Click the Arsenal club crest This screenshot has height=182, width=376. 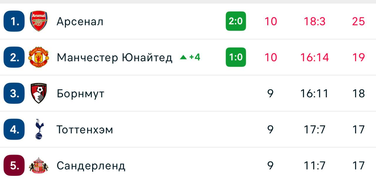point(39,21)
